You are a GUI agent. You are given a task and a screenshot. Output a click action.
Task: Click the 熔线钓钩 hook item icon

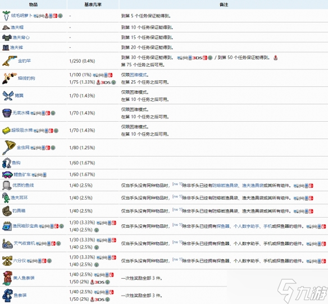tap(10, 78)
